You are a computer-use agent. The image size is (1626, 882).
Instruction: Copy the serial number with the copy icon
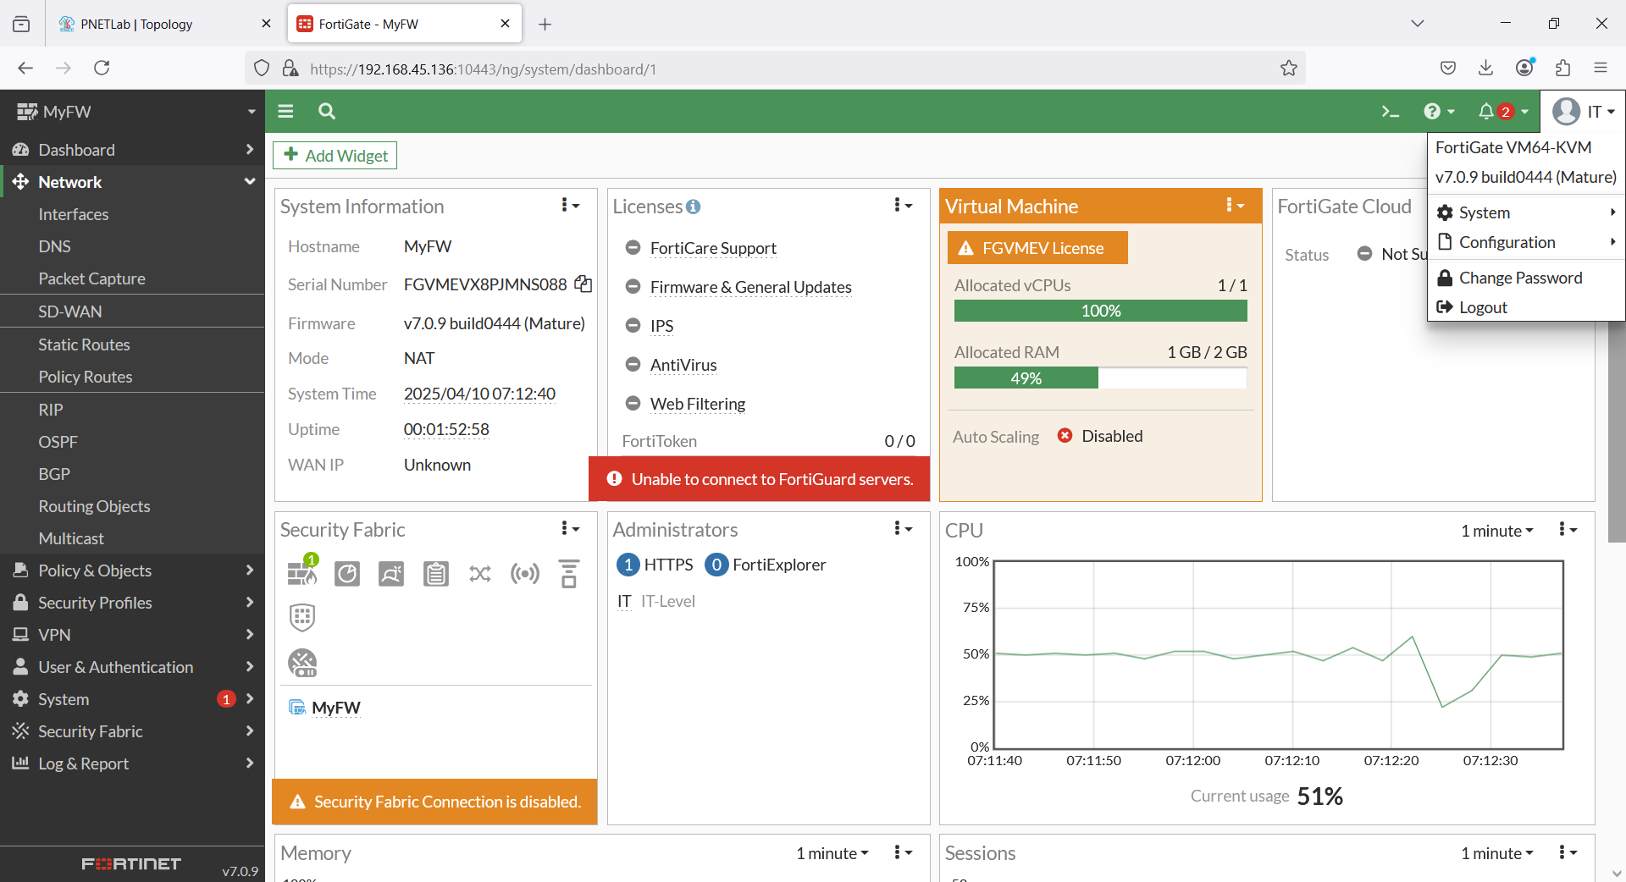pyautogui.click(x=583, y=284)
